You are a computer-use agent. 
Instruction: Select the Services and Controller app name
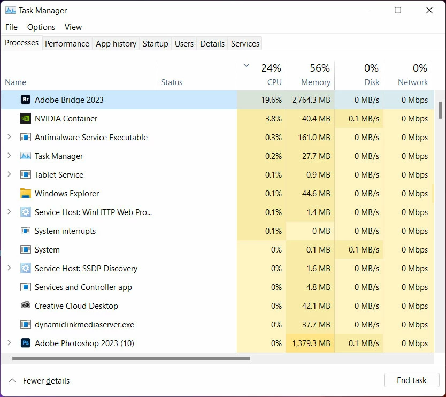[83, 287]
